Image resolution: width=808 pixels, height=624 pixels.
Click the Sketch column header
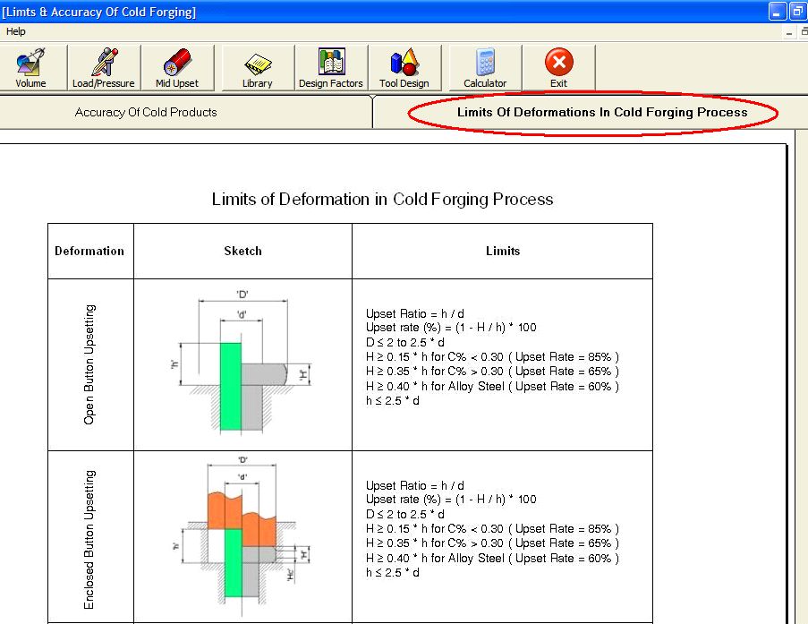tap(242, 251)
